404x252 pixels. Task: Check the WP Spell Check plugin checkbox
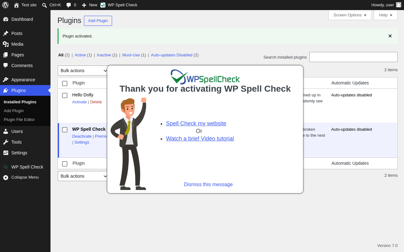tap(65, 130)
